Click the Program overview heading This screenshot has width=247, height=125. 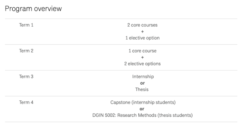coord(33,9)
